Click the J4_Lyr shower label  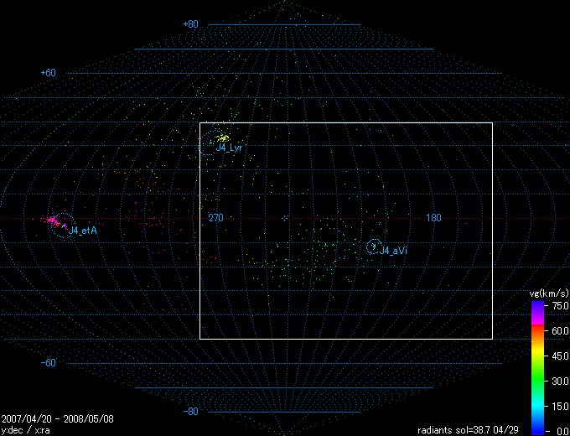tap(229, 148)
